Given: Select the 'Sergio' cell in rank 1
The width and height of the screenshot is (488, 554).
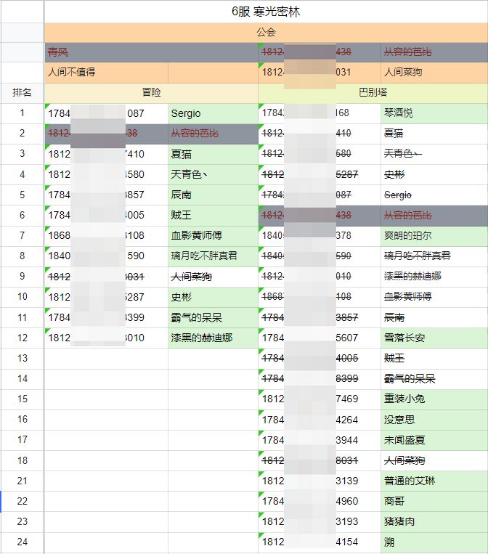Looking at the screenshot, I should click(x=213, y=113).
